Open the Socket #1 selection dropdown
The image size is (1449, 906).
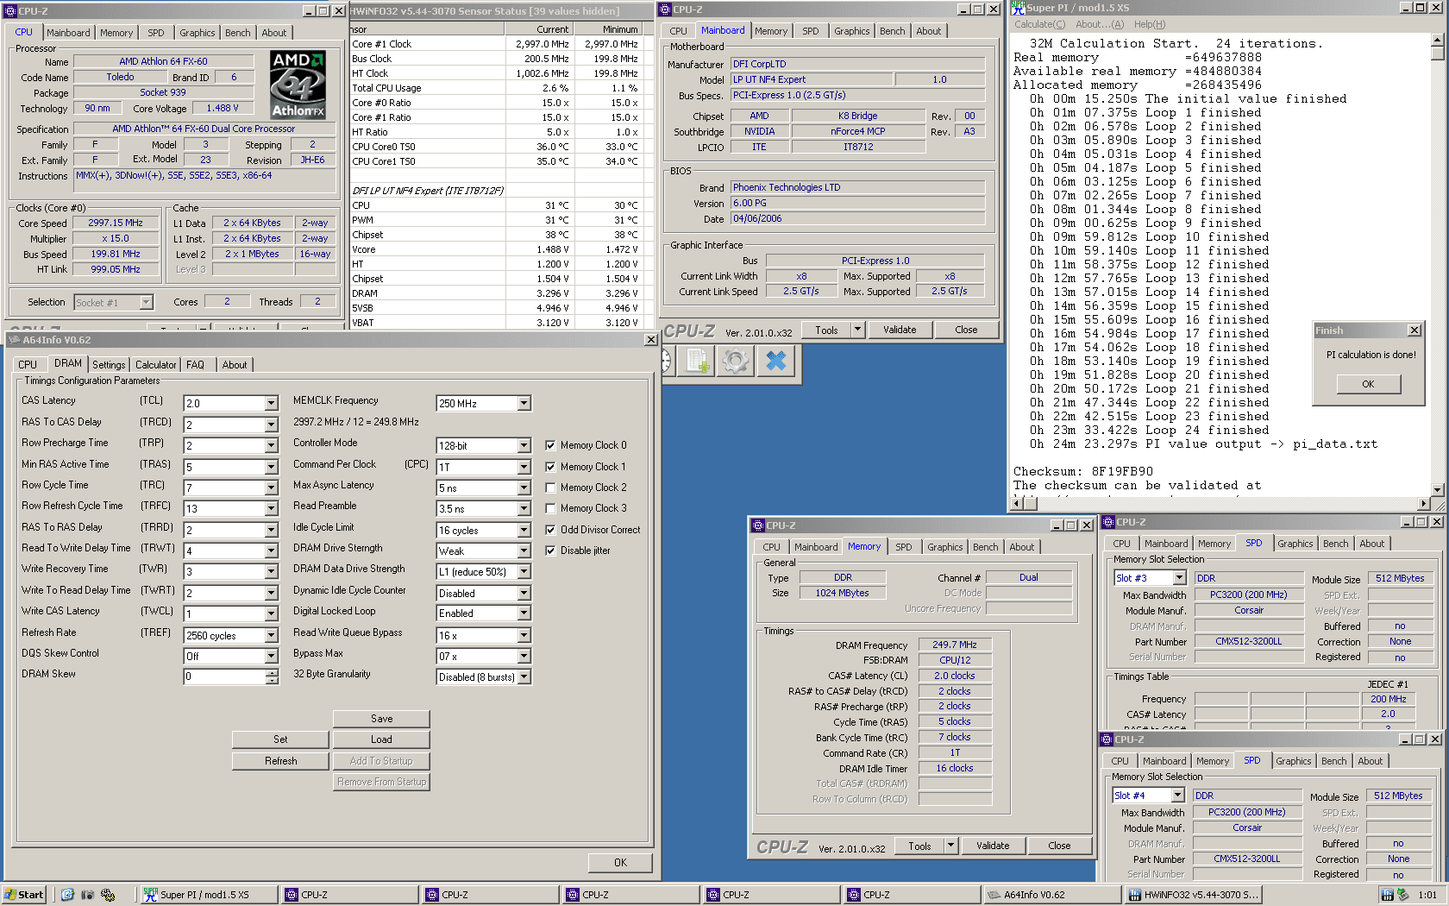click(x=146, y=303)
